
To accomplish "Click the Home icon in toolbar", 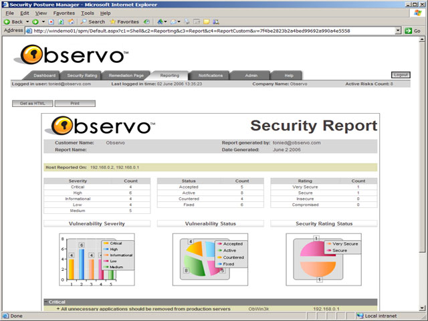I will pyautogui.click(x=71, y=22).
